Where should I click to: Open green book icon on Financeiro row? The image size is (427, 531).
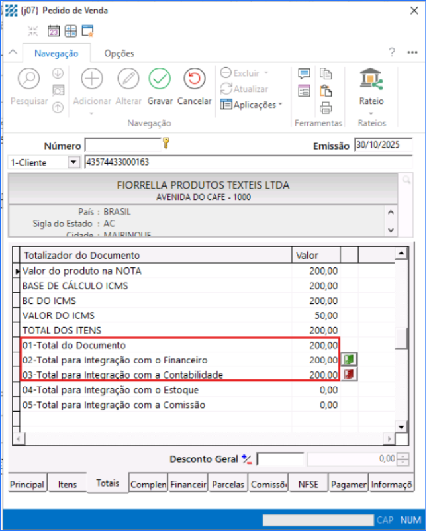click(348, 360)
